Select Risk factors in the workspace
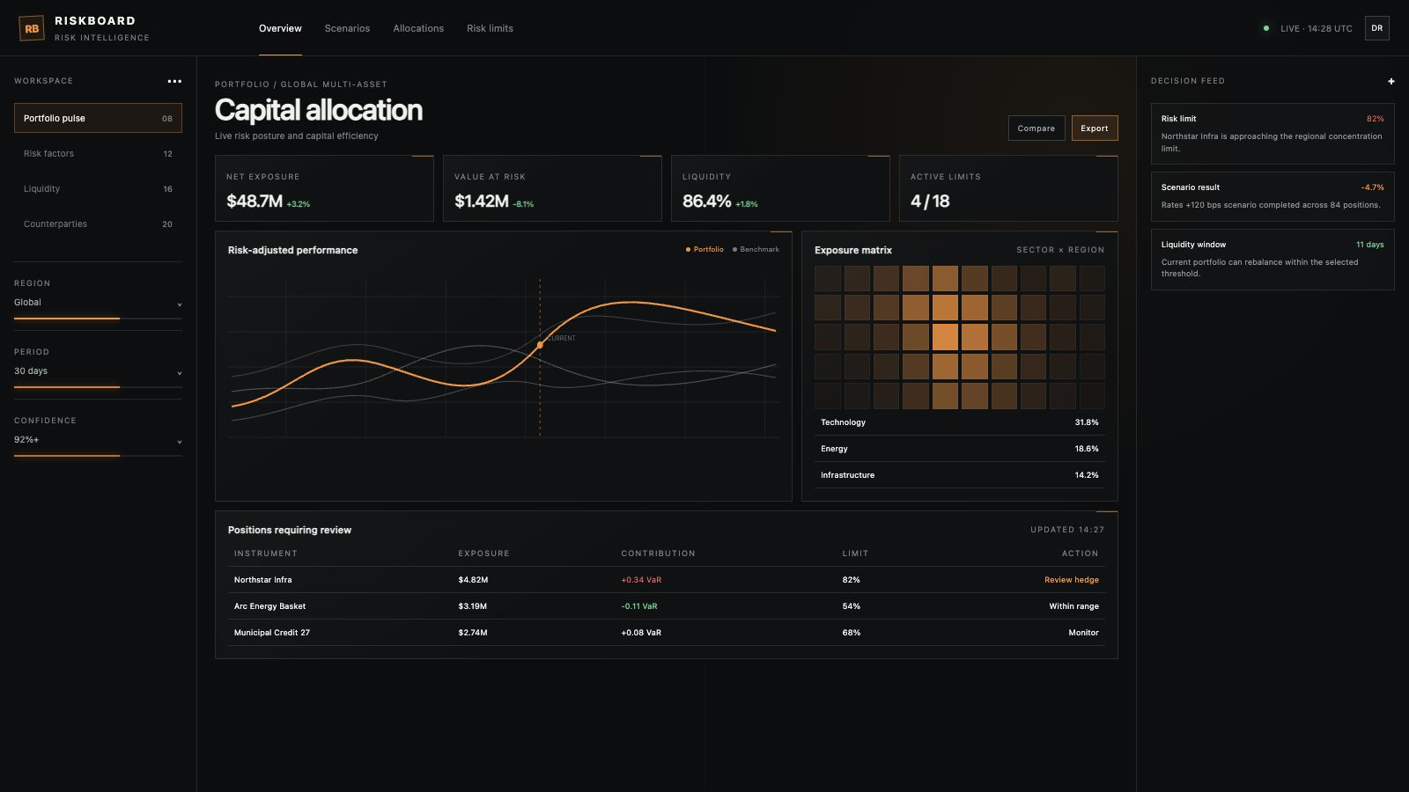Screen dimensions: 1409x792 click(98, 153)
